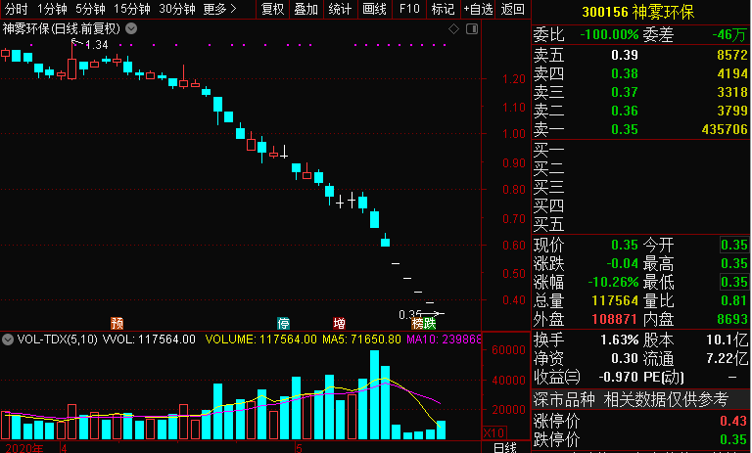Click the 股本 value 10.1亿
The height and width of the screenshot is (453, 752).
pos(728,340)
